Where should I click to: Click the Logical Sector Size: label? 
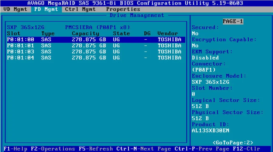226,100
